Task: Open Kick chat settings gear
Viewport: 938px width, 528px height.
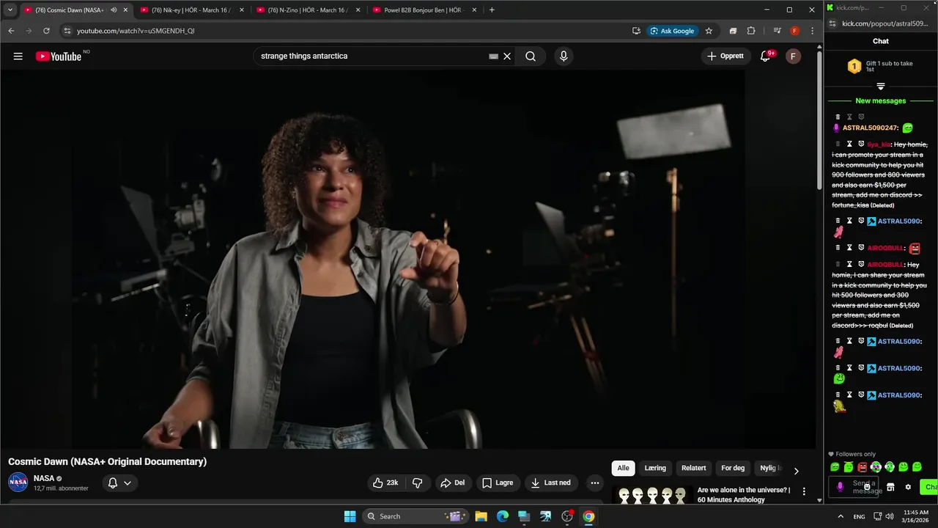Action: point(908,487)
